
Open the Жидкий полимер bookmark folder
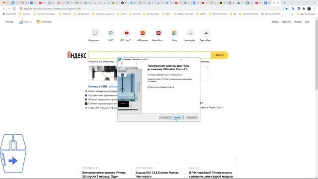click(183, 14)
